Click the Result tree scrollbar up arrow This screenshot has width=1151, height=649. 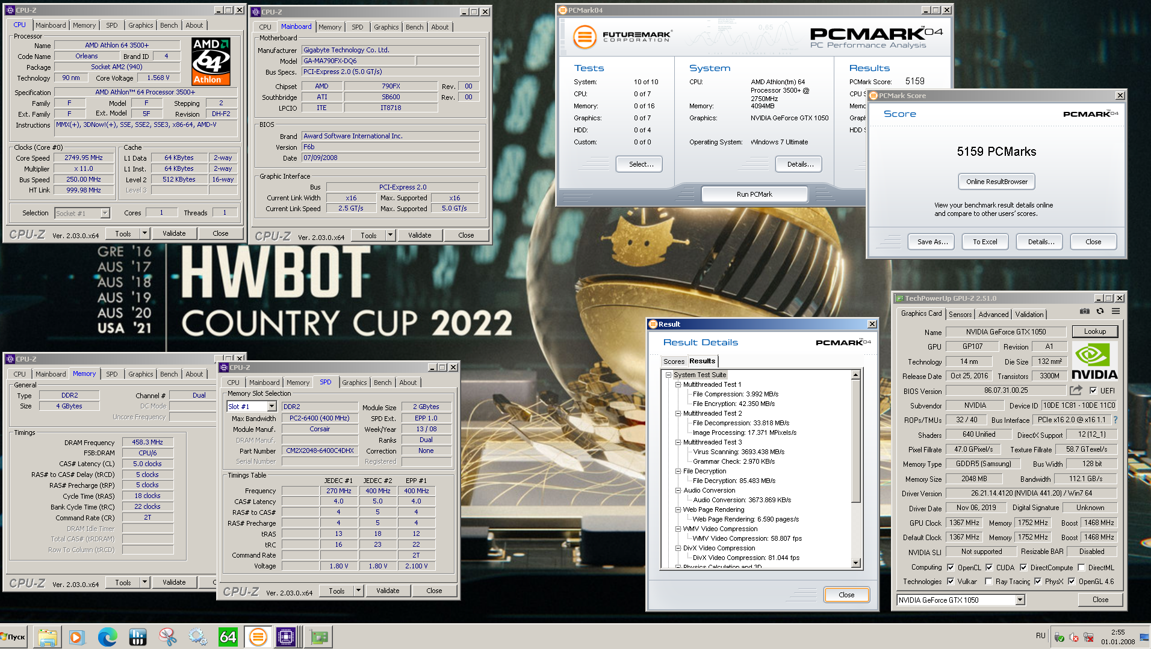click(856, 375)
